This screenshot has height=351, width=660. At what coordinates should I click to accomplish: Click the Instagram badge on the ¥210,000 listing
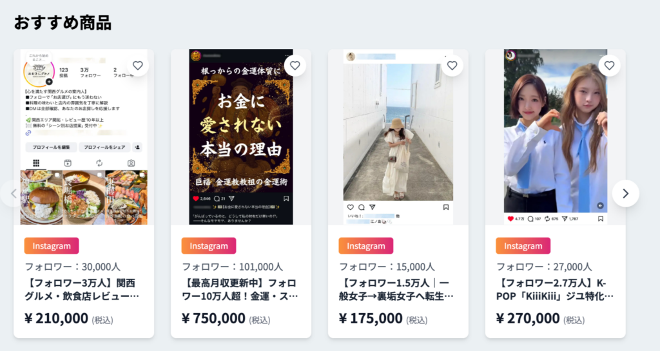click(52, 246)
